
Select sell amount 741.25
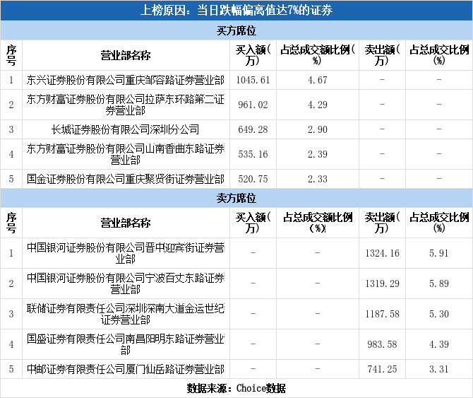382,369
